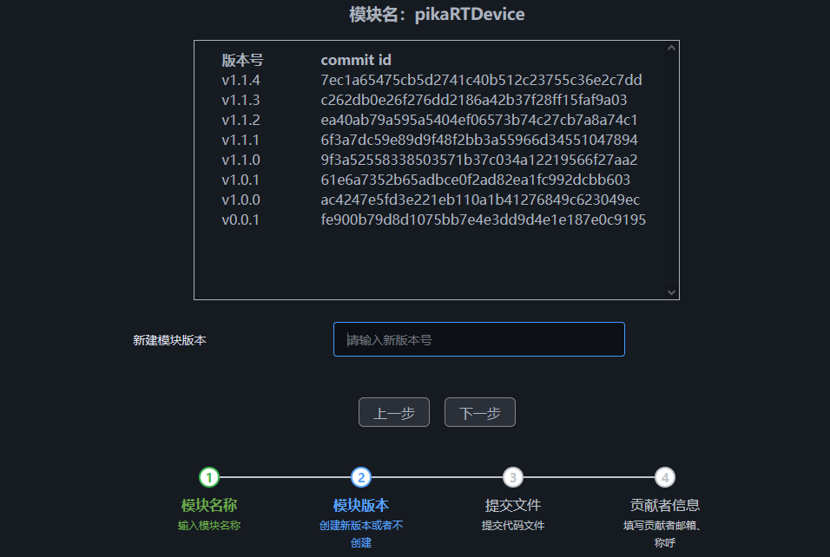Select the 模块名称 step label
This screenshot has height=557, width=830.
click(208, 506)
